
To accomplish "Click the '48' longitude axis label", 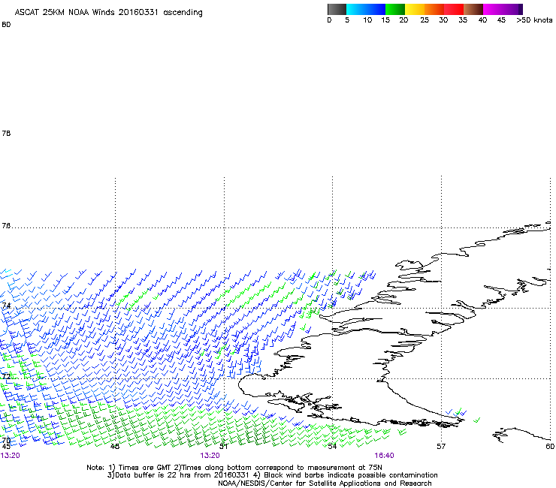I will pyautogui.click(x=115, y=447).
